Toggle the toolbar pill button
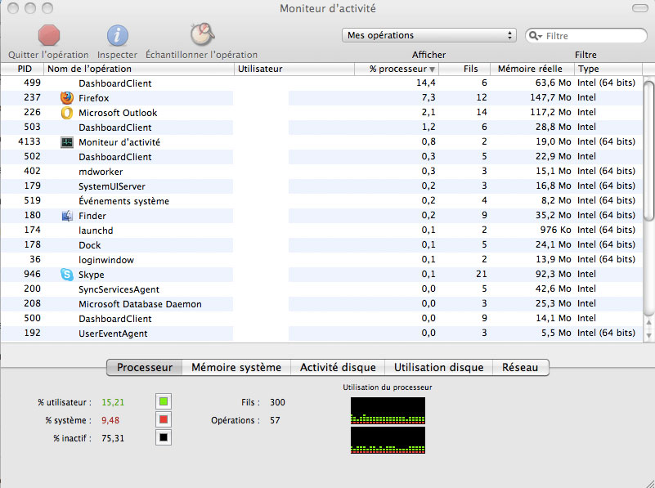Screen dimensions: 655x488 (x=640, y=8)
